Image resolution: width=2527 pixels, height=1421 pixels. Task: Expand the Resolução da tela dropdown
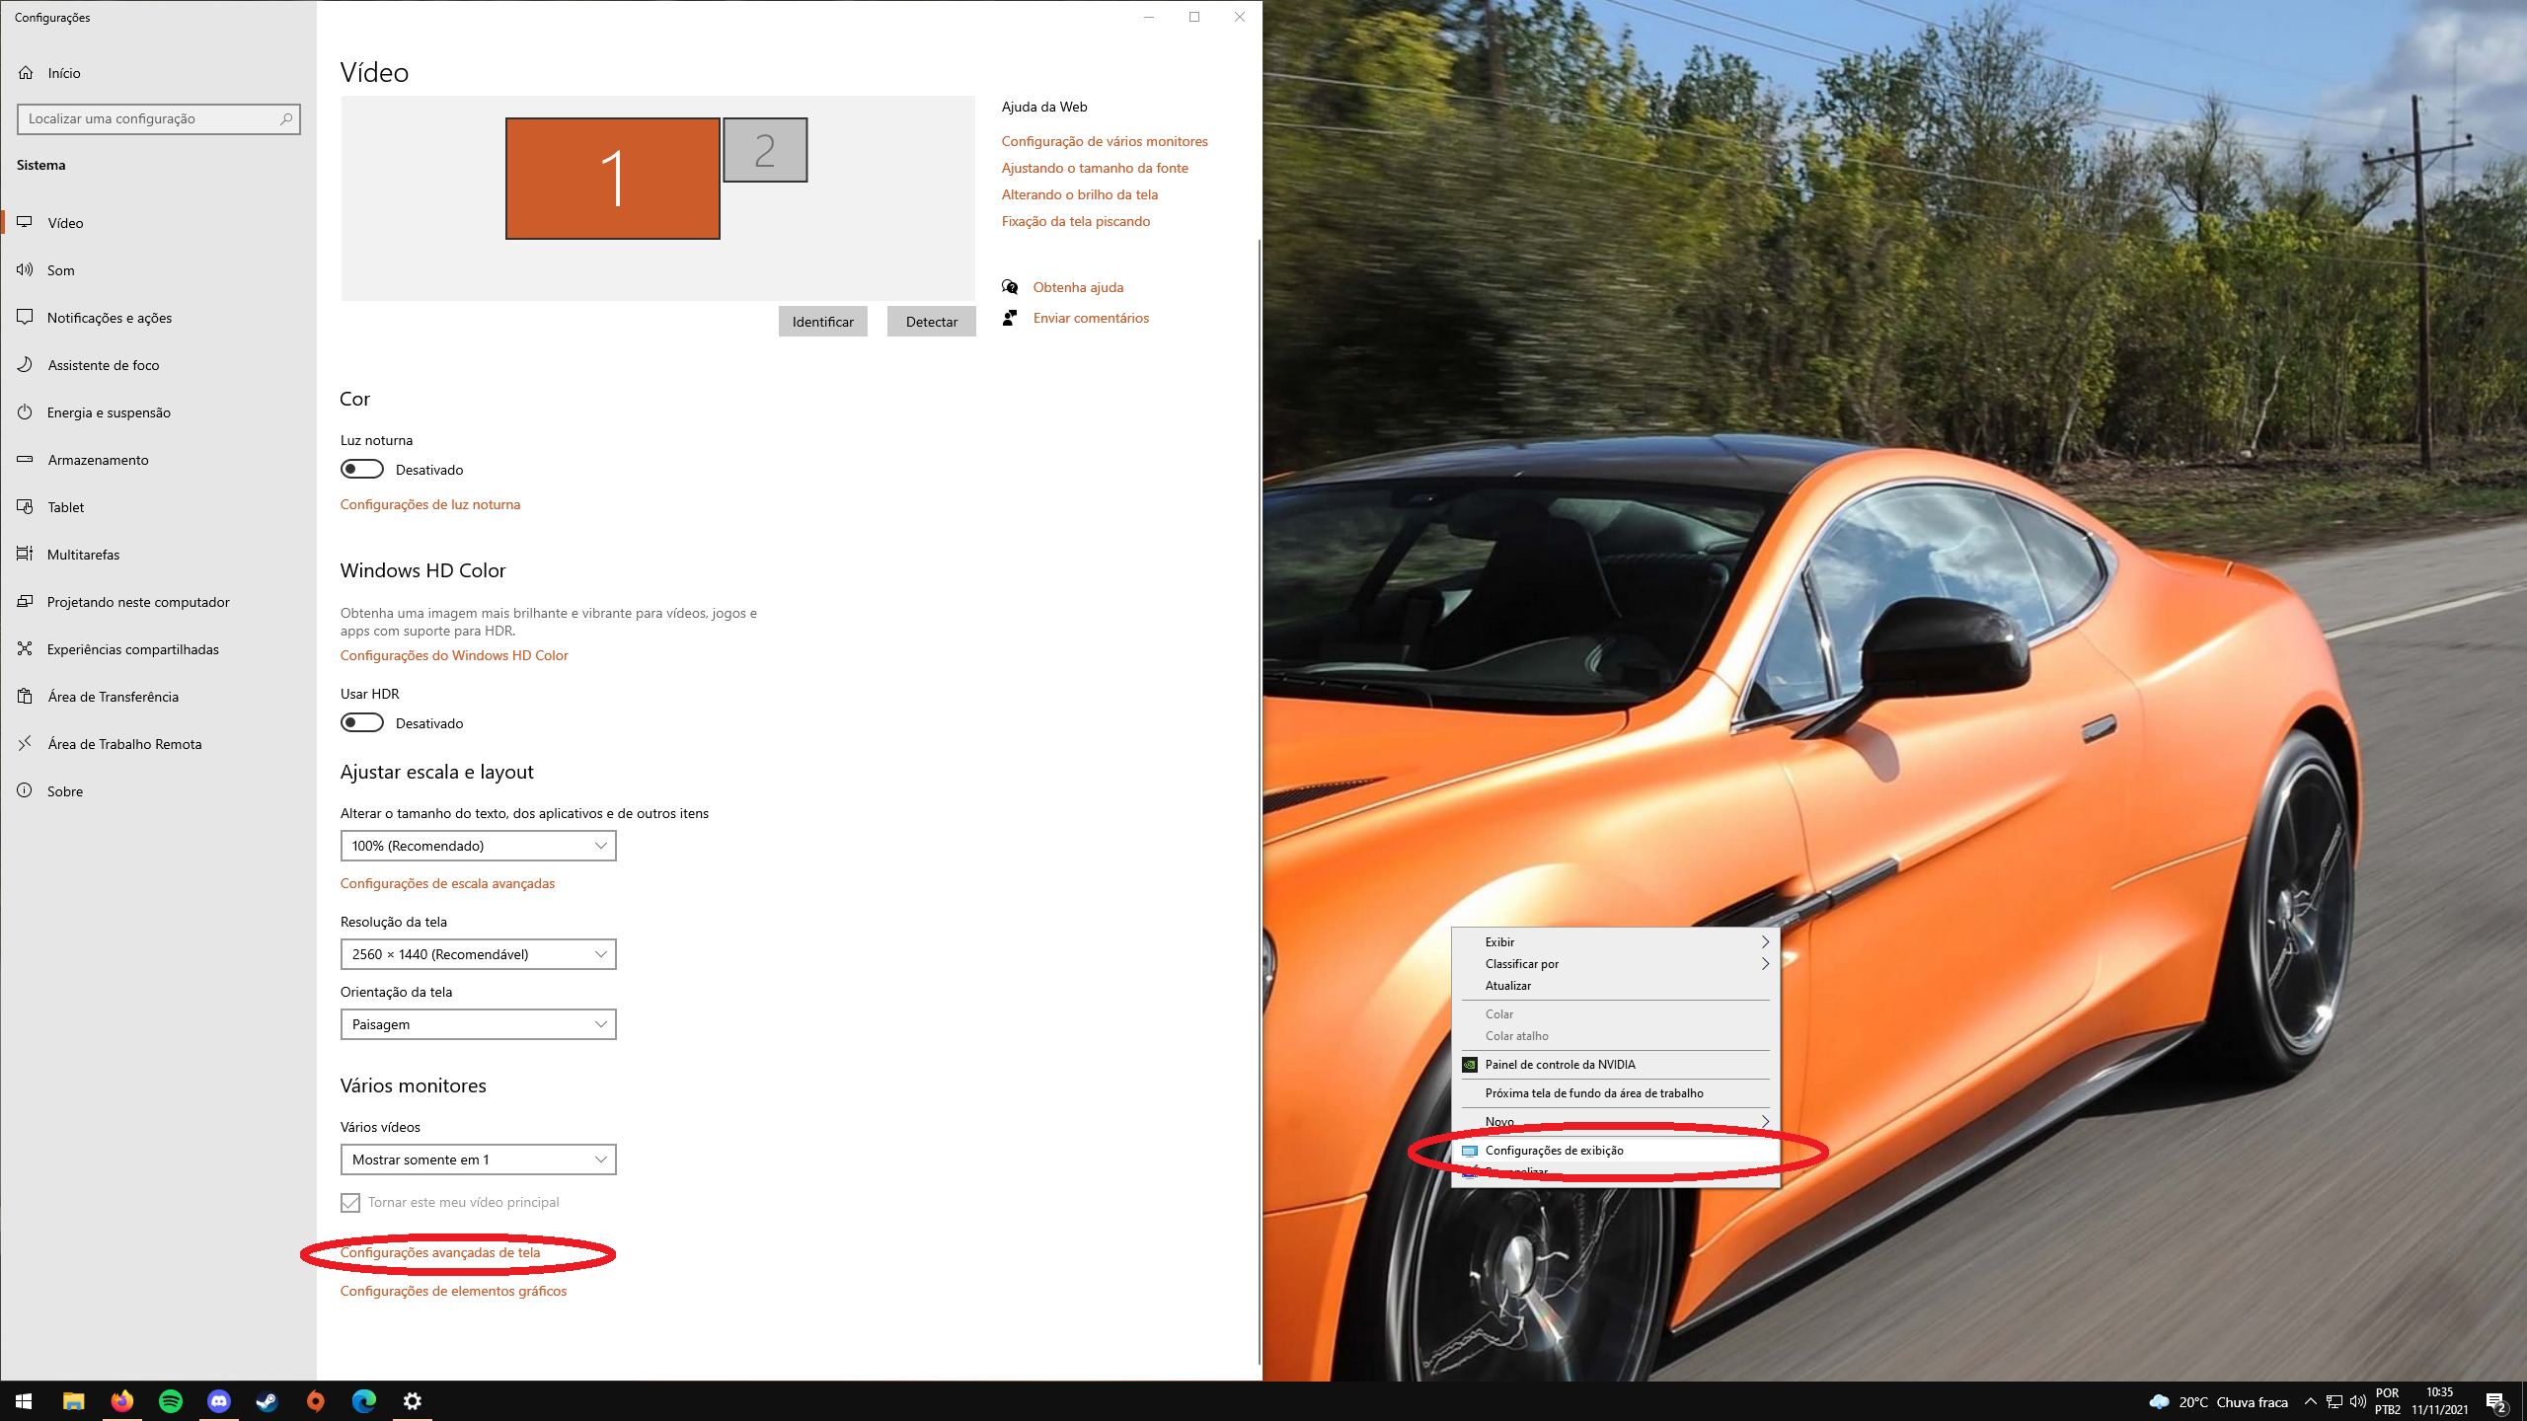click(478, 954)
